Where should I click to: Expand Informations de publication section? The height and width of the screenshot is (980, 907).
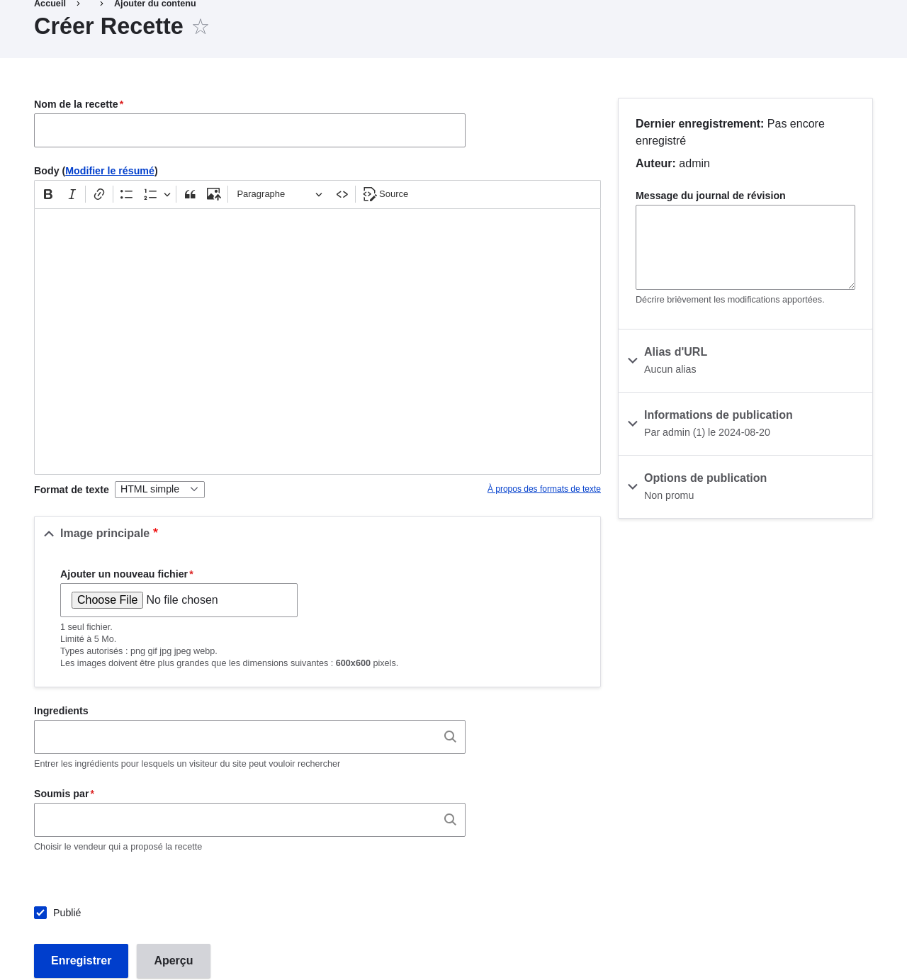pos(745,424)
